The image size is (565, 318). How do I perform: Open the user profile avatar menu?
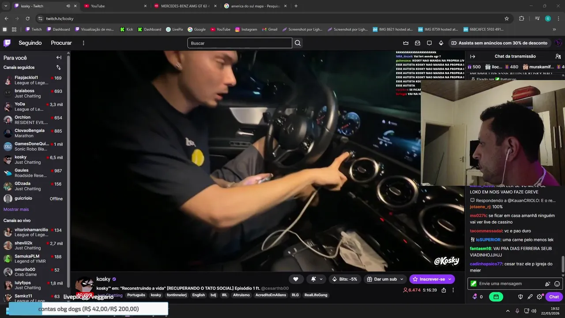point(558,43)
